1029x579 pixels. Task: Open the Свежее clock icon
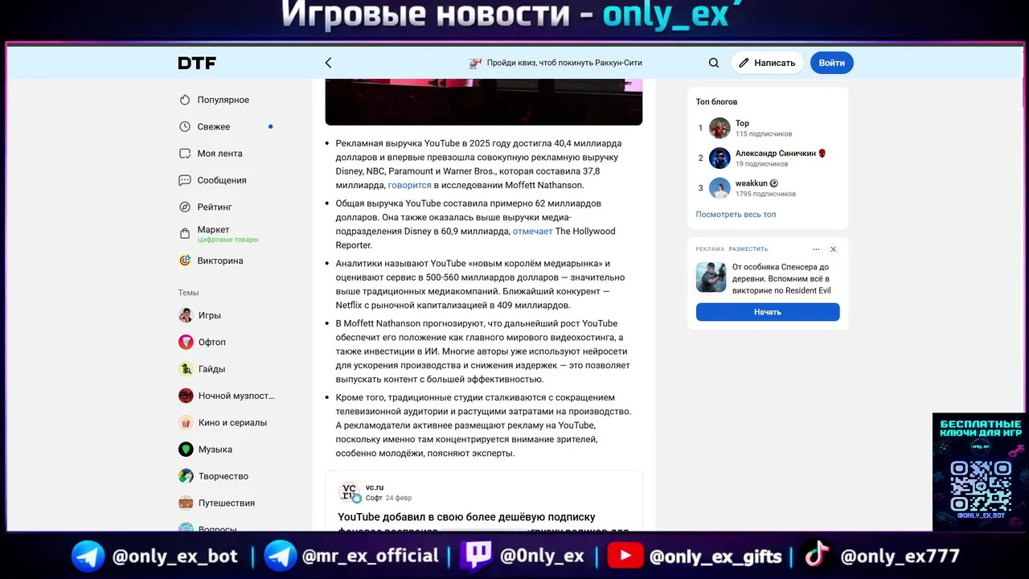point(185,126)
